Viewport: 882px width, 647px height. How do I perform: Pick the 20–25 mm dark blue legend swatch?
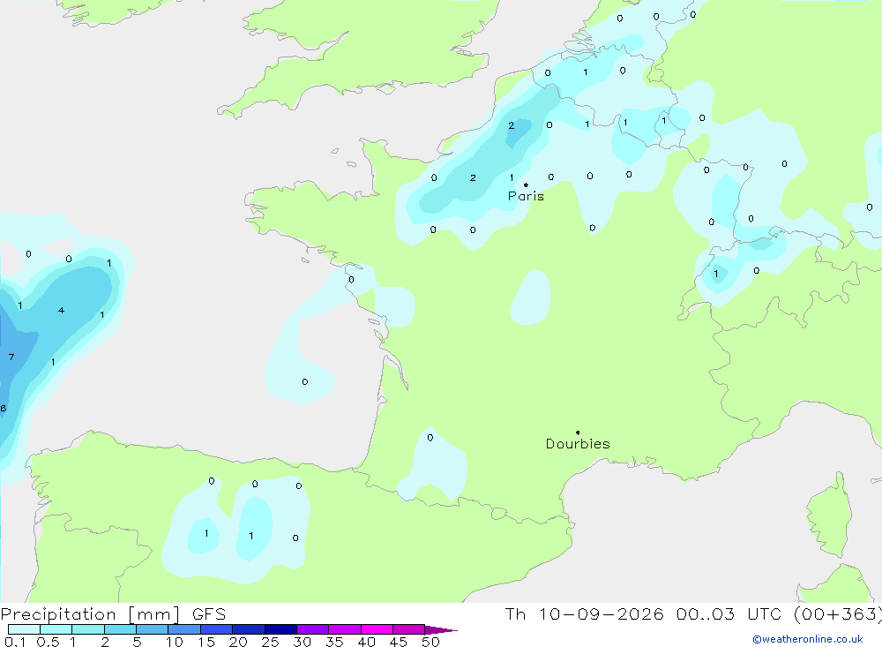pyautogui.click(x=248, y=629)
